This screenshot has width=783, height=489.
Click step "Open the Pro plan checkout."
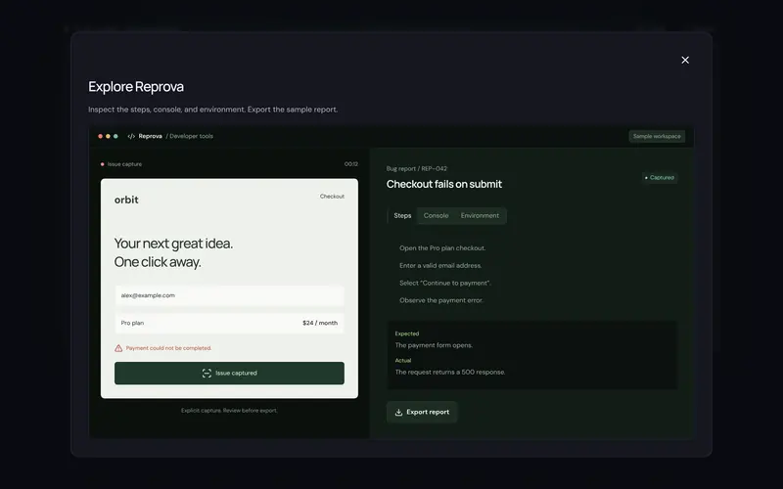tap(442, 248)
